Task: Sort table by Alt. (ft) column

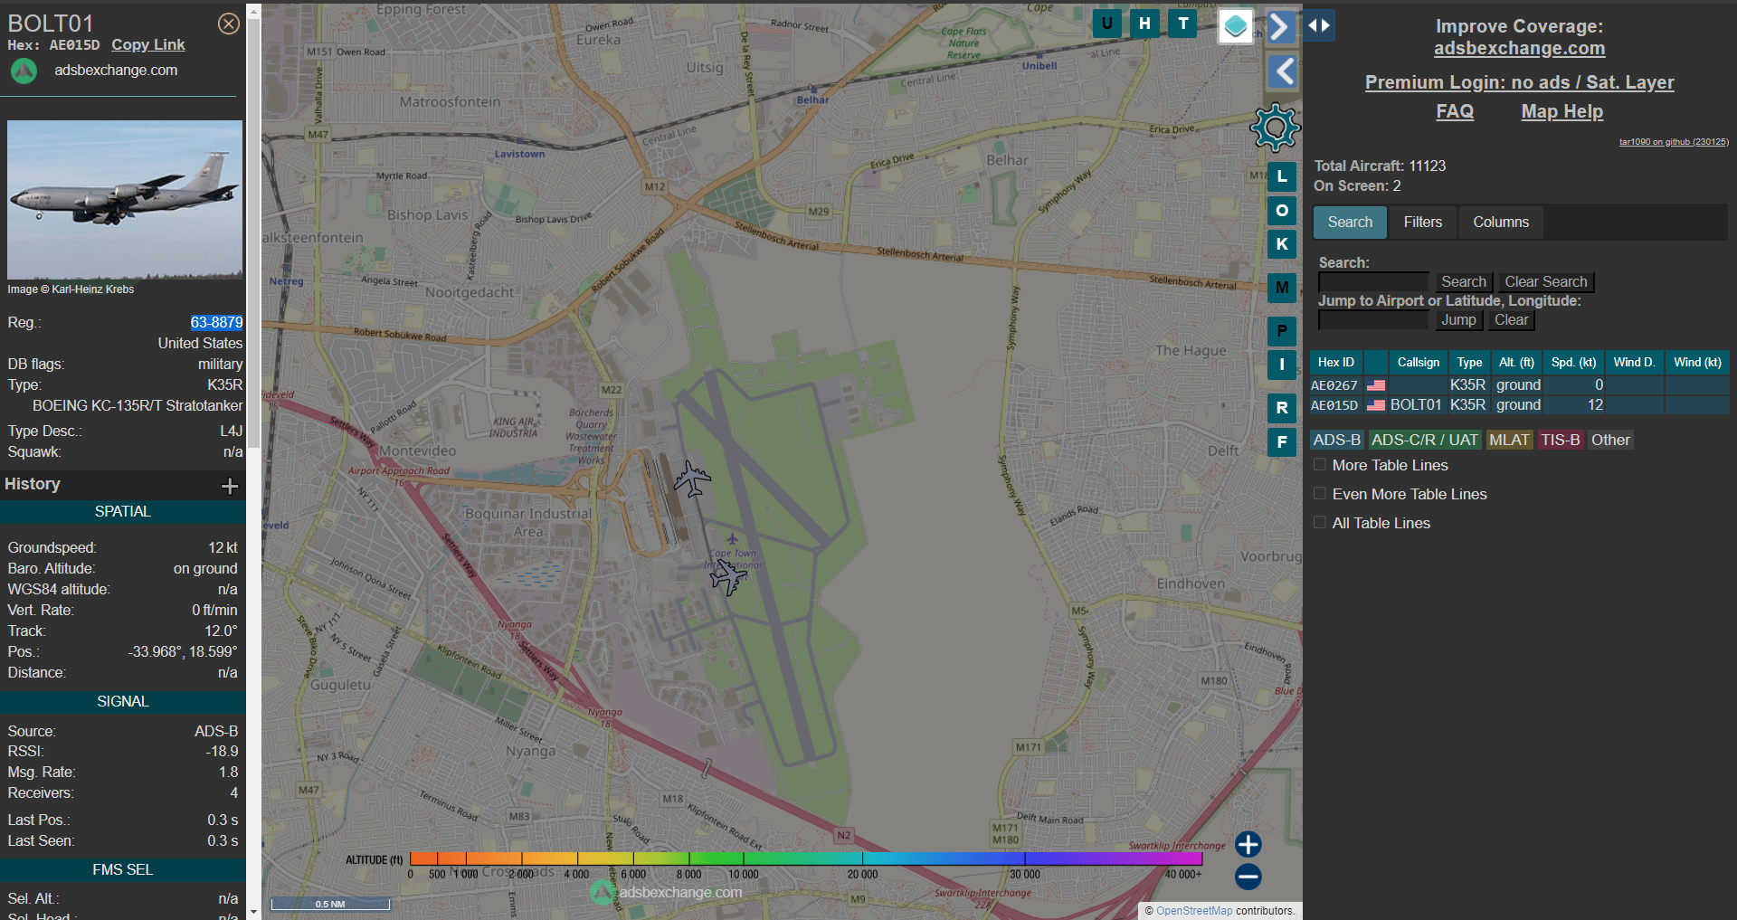Action: tap(1516, 363)
